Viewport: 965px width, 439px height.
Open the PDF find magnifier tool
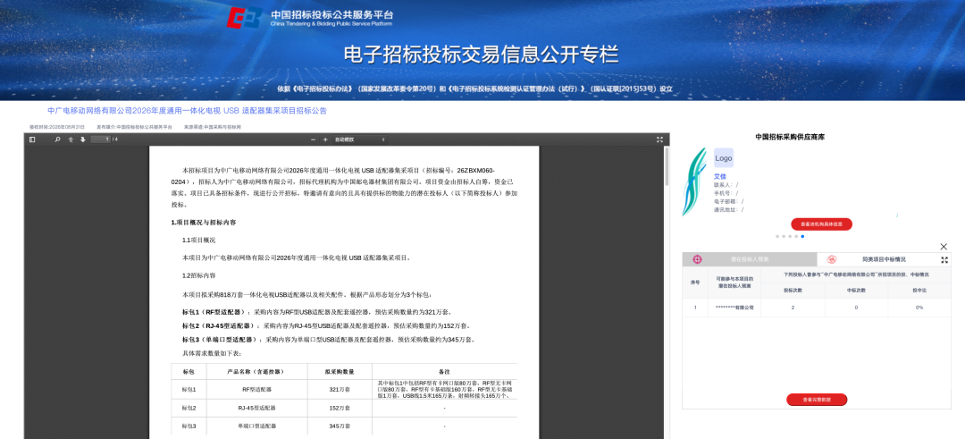58,139
